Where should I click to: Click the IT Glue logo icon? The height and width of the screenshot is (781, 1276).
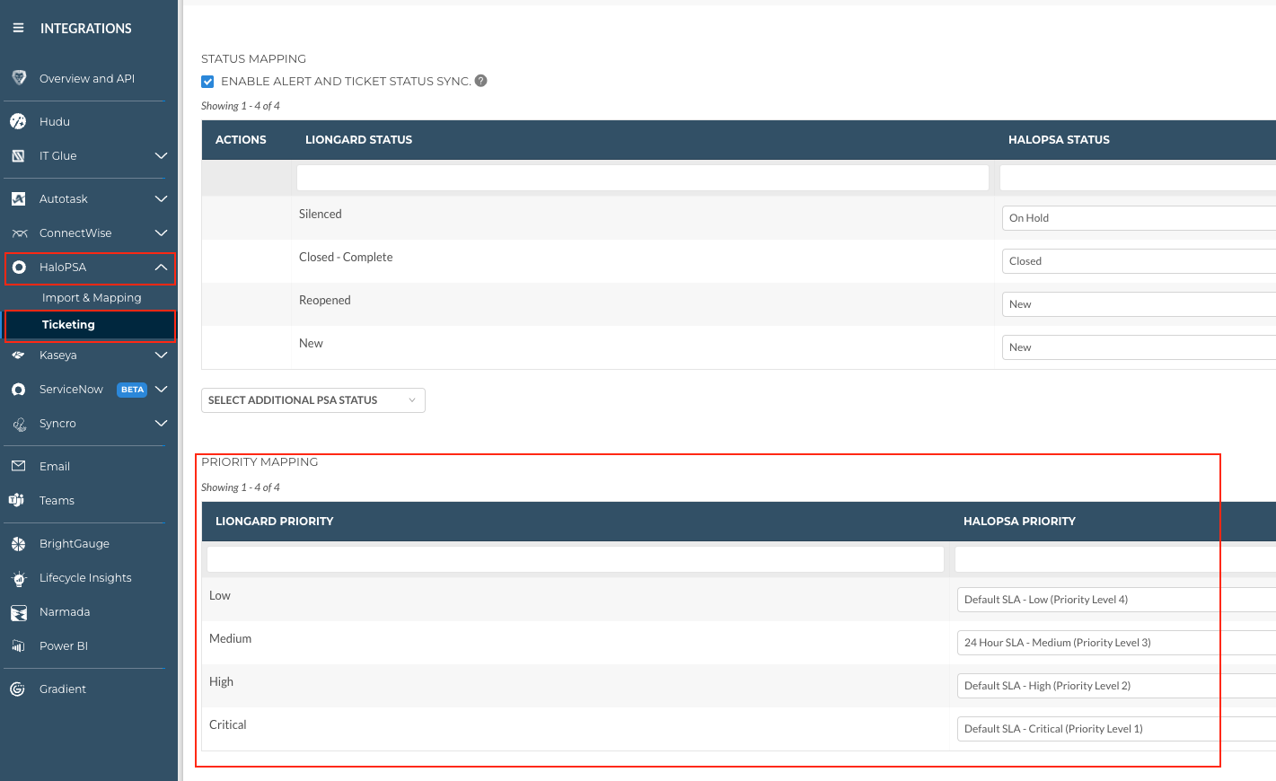[x=18, y=155]
